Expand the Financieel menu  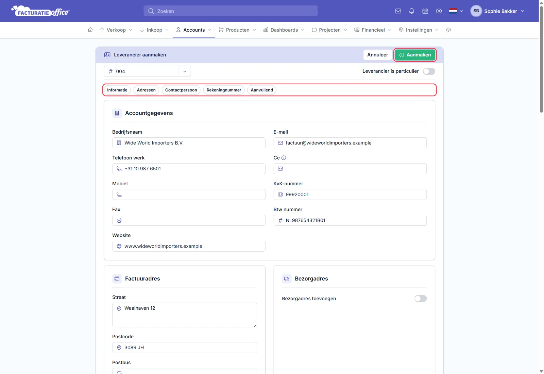click(373, 30)
